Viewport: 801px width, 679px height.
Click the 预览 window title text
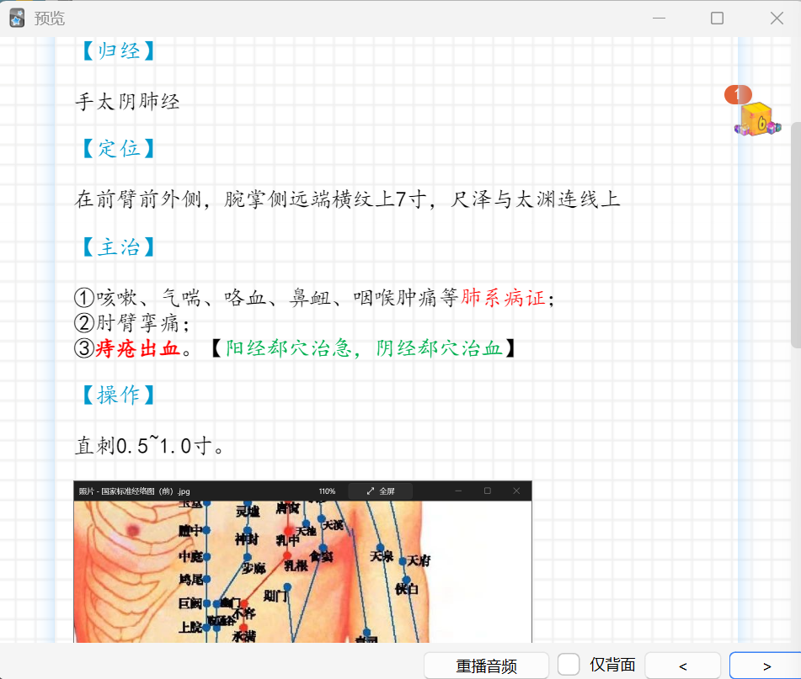[50, 19]
